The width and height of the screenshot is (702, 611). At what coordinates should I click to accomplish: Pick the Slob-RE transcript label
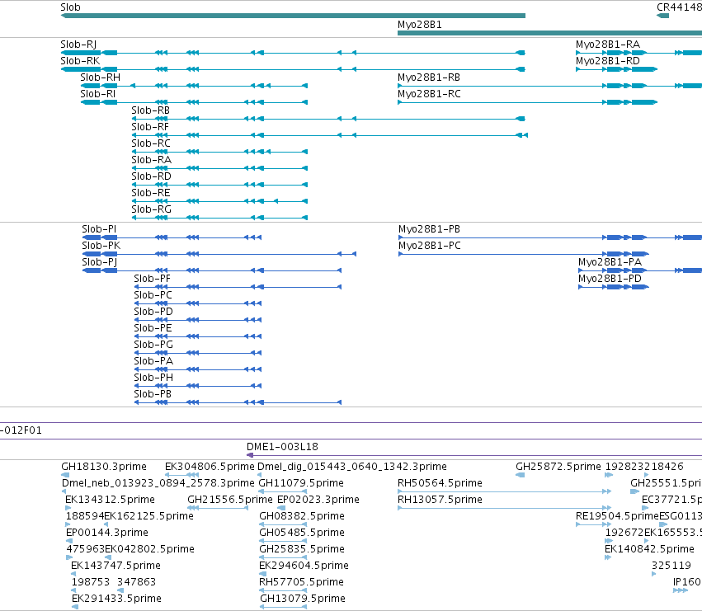(x=151, y=194)
